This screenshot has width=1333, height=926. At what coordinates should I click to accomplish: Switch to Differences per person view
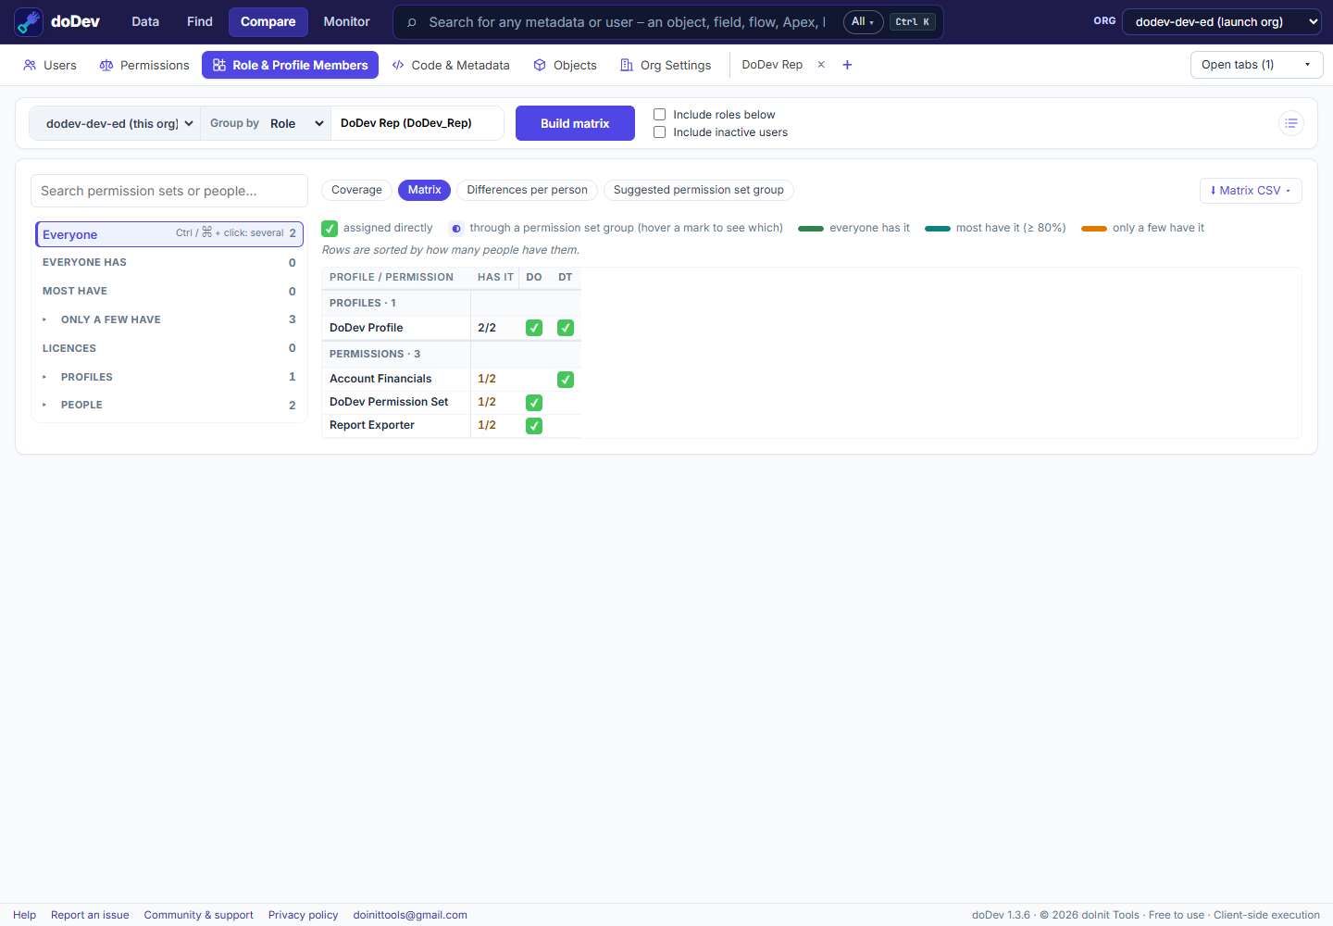pyautogui.click(x=527, y=190)
